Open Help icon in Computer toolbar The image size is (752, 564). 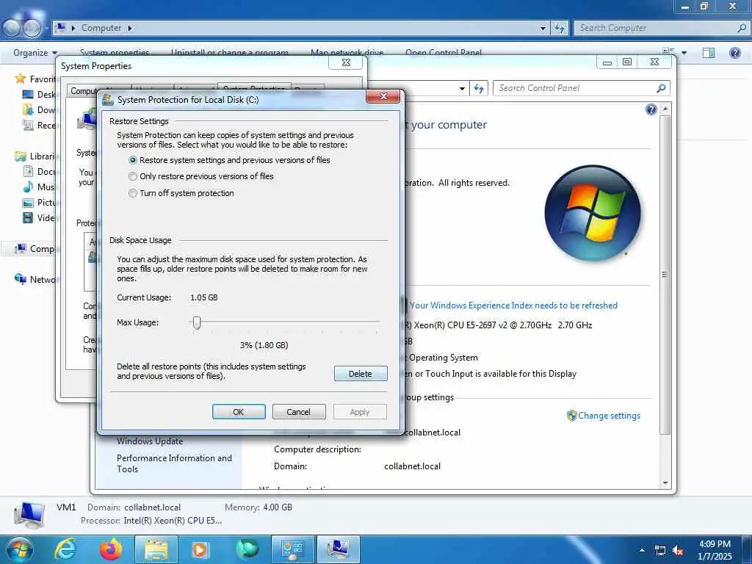(734, 53)
